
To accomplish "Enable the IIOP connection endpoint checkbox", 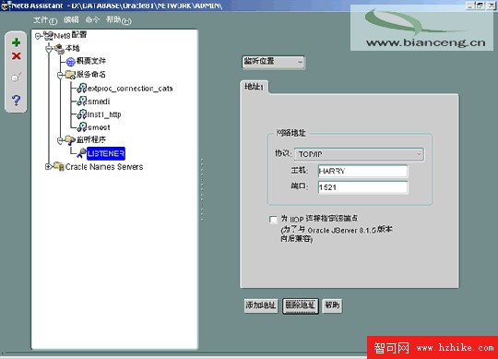I will click(273, 220).
